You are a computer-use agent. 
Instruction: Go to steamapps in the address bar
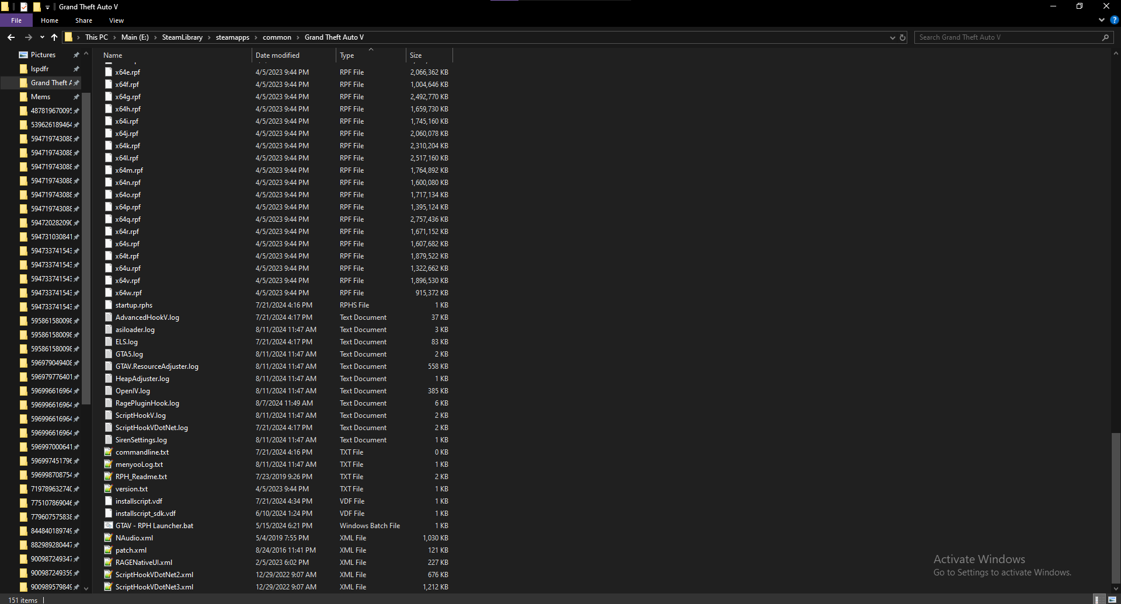[x=232, y=37]
